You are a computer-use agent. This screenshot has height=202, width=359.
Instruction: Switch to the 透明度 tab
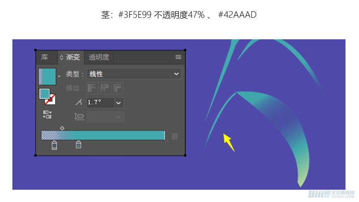pos(99,57)
